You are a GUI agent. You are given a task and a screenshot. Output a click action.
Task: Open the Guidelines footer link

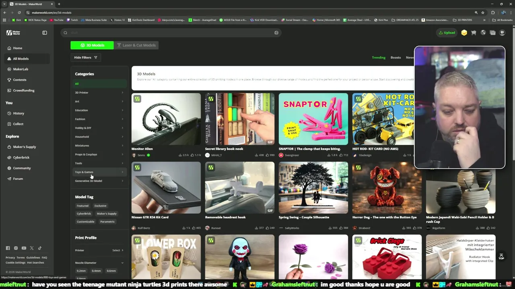pos(33,258)
